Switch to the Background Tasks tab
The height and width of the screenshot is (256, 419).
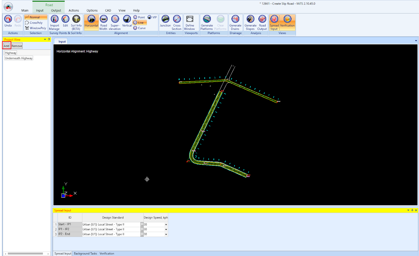(x=85, y=253)
